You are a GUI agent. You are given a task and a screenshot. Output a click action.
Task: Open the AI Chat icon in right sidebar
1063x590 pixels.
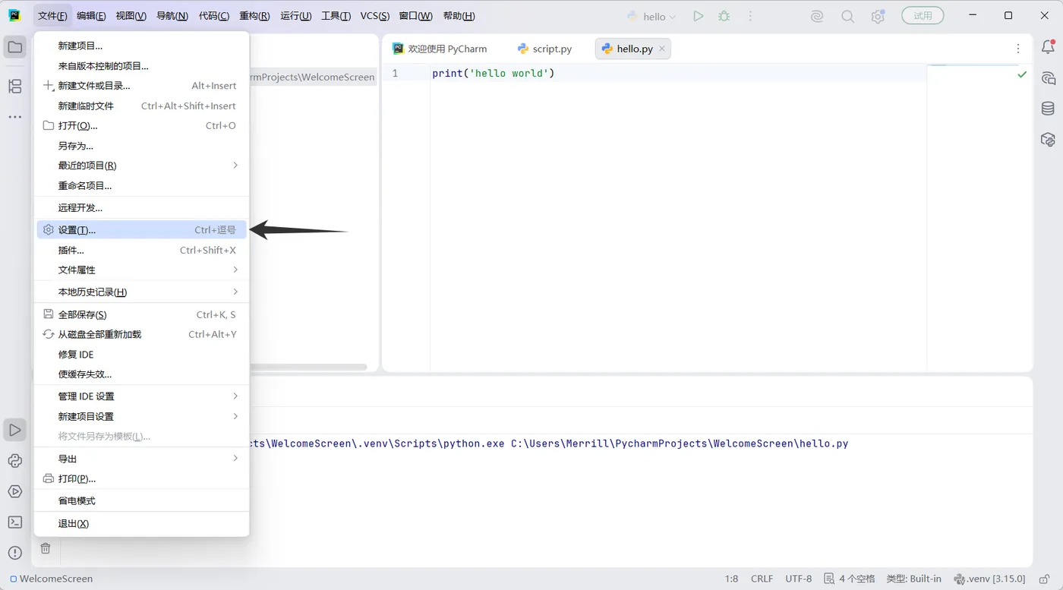click(1048, 78)
